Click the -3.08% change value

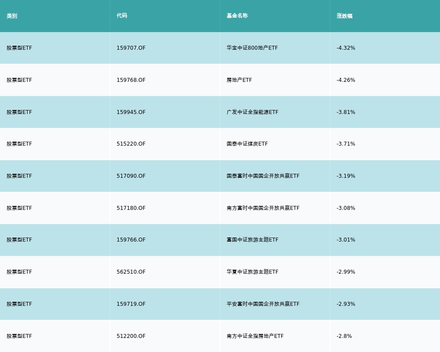(346, 208)
